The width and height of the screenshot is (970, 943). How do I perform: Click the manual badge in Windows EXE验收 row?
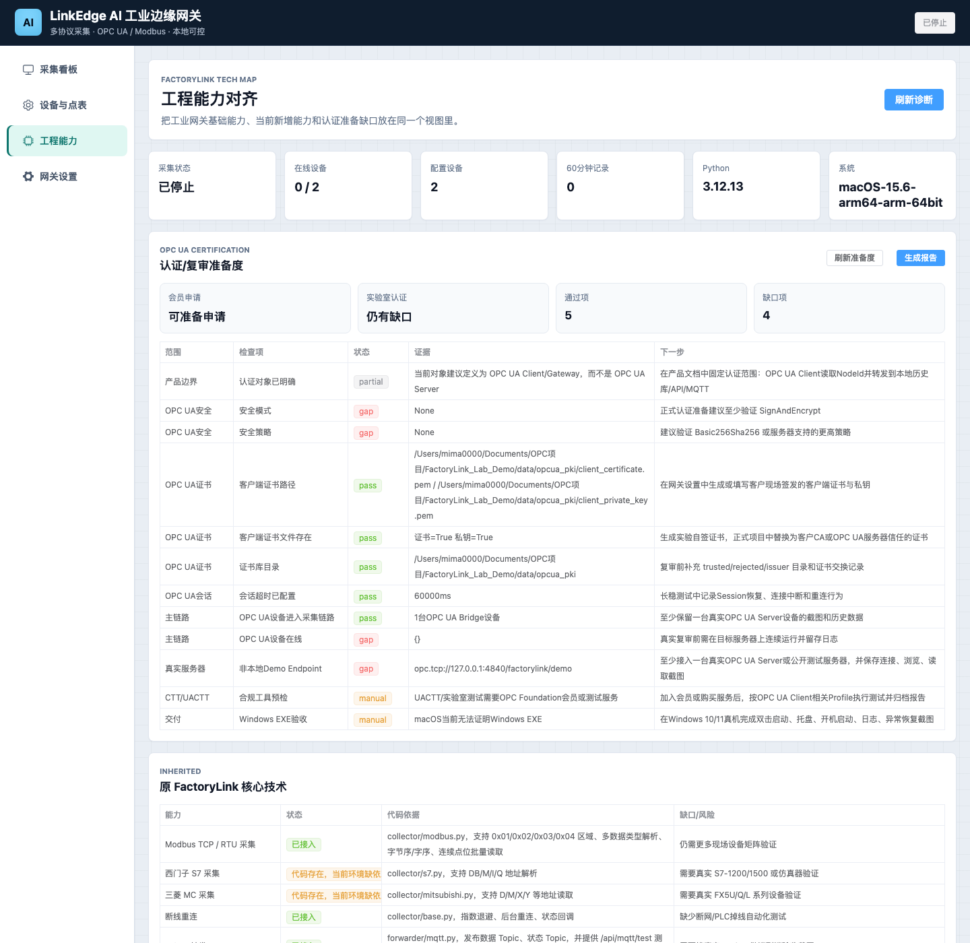(x=373, y=720)
